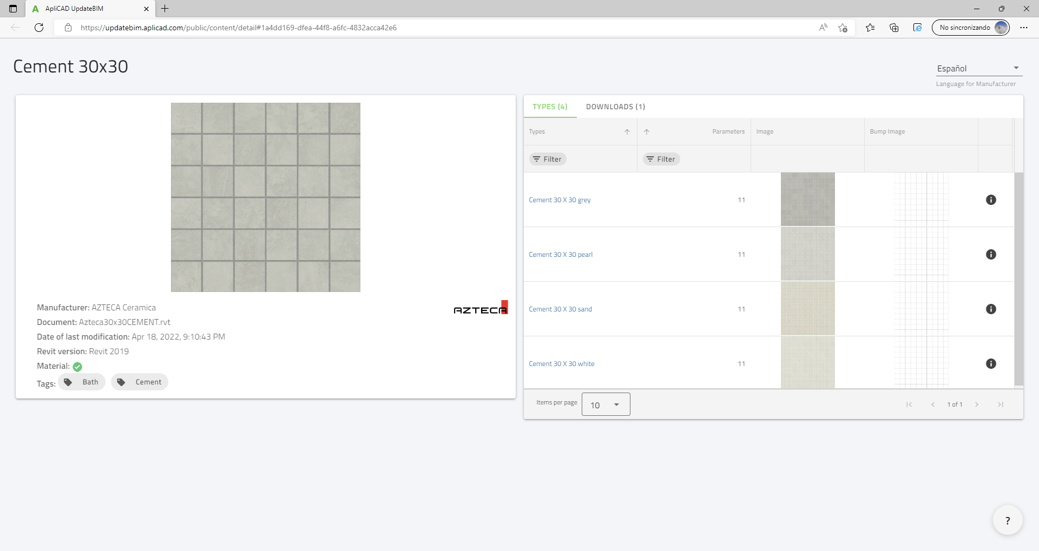Open the help question mark button
This screenshot has height=551, width=1039.
1007,520
